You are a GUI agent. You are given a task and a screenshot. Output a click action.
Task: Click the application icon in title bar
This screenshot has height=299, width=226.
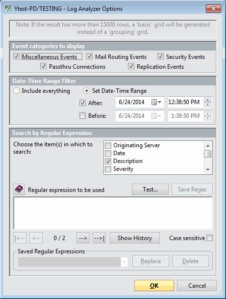tap(8, 8)
